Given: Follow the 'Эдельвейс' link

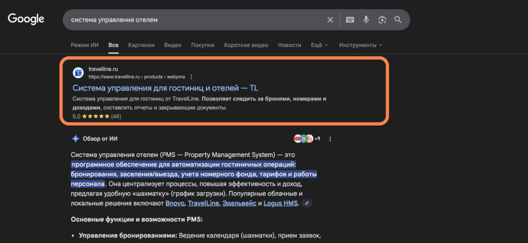Looking at the screenshot, I should pos(240,203).
